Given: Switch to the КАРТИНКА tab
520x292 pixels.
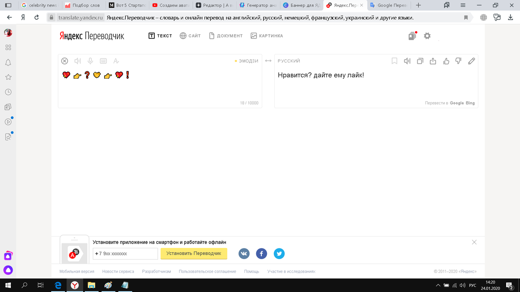Looking at the screenshot, I should [x=266, y=36].
